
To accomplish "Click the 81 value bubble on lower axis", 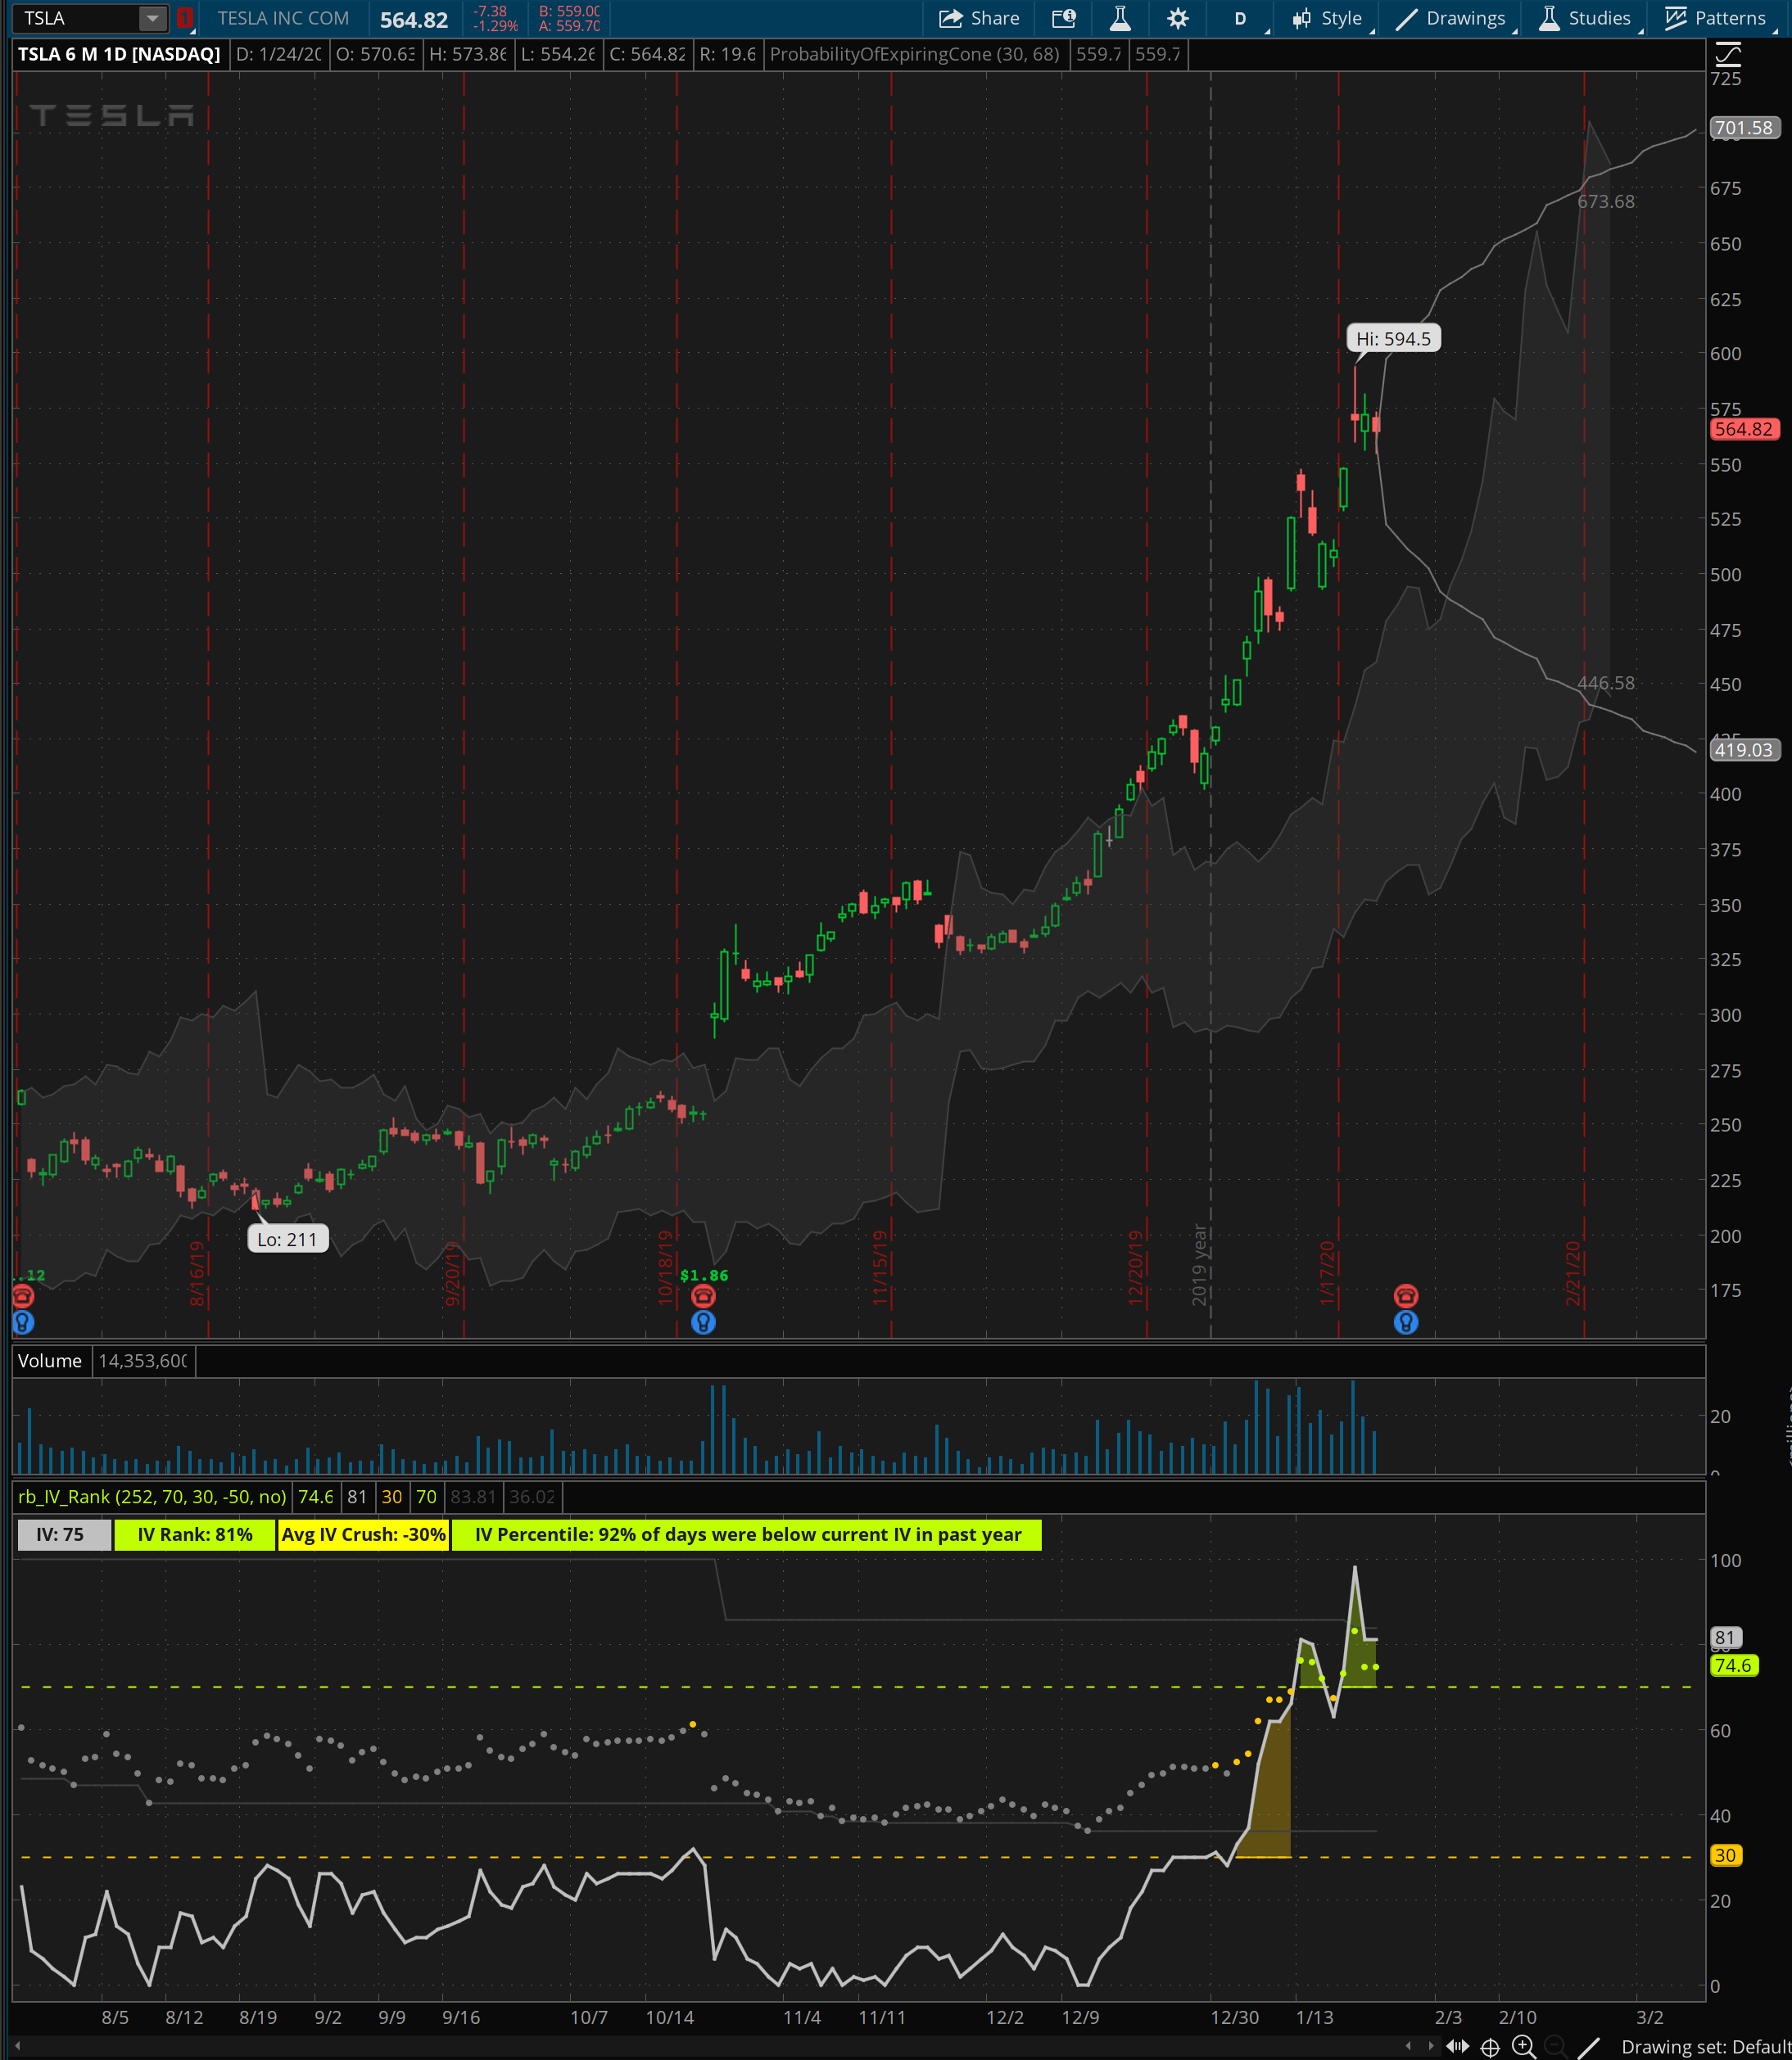I will [1726, 1638].
